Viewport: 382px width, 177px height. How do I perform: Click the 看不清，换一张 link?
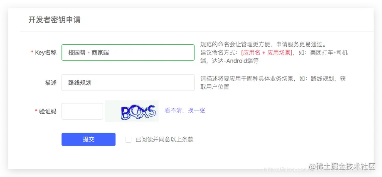[x=185, y=111]
